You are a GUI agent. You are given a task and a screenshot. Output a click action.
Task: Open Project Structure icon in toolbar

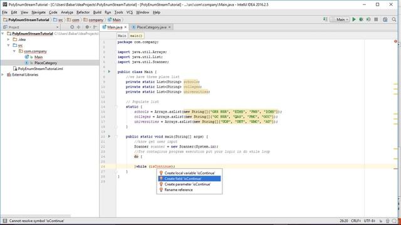coord(385,19)
